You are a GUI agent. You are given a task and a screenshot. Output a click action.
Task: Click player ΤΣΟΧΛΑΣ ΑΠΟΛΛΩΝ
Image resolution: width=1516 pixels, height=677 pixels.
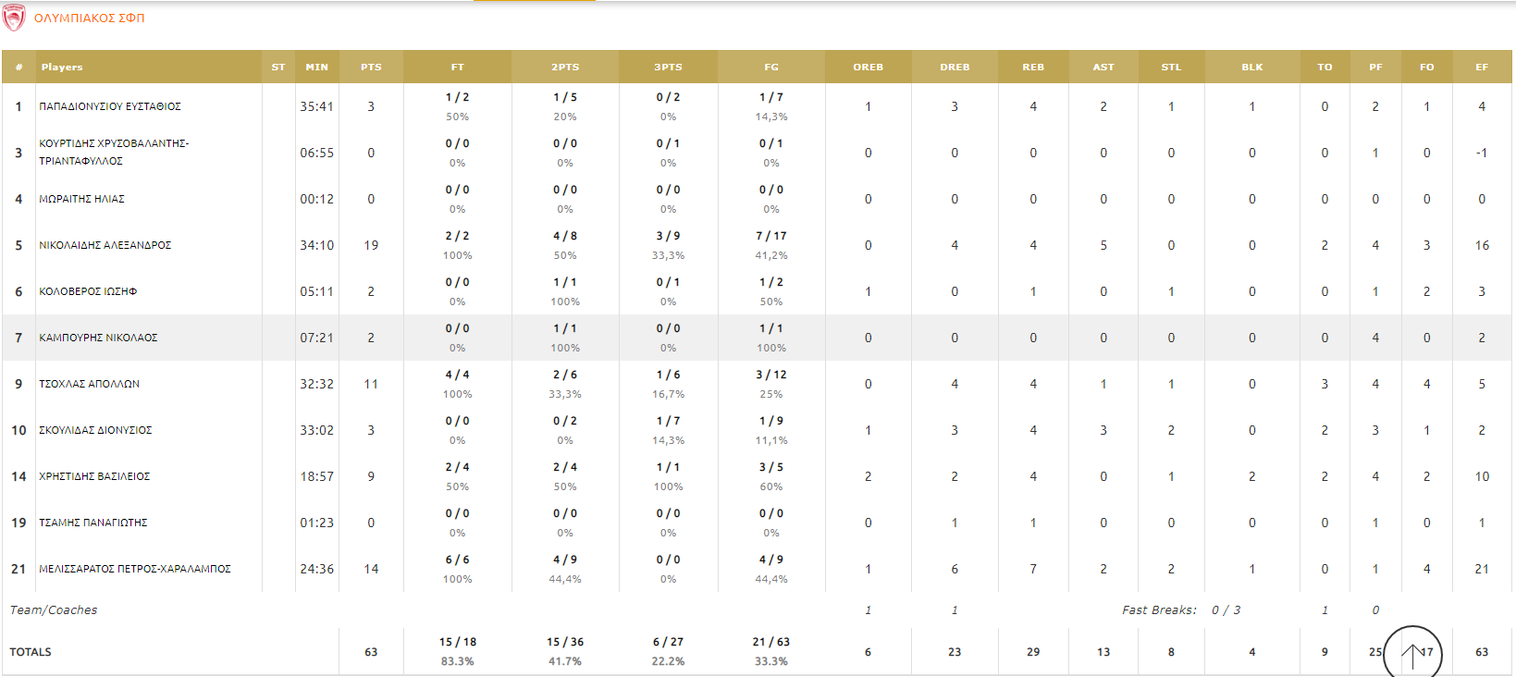90,384
